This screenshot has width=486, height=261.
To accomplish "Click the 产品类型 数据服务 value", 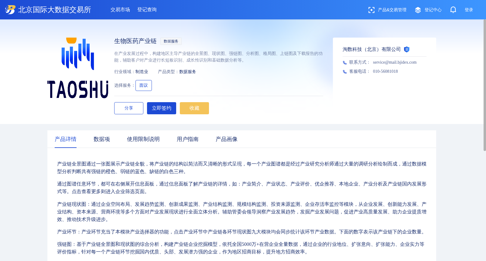I will pos(188,72).
